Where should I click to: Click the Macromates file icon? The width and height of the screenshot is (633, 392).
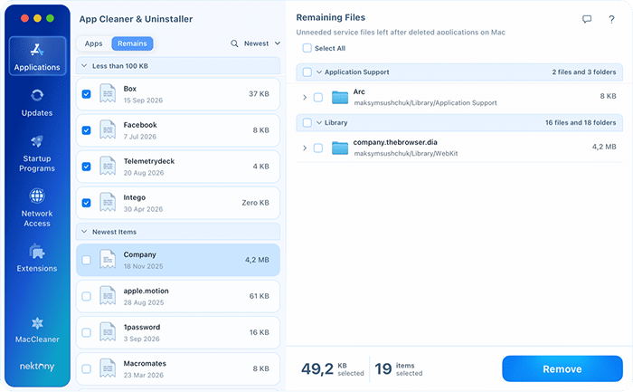click(108, 368)
